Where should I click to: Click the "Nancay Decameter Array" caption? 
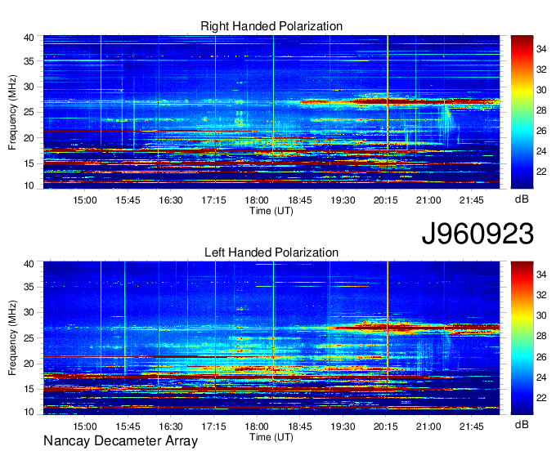(120, 441)
